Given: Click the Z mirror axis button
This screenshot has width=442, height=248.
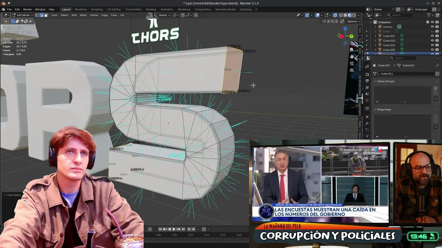Looking at the screenshot, I should coord(337,21).
